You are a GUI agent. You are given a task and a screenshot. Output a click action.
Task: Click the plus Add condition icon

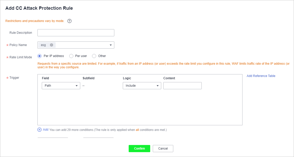tap(39, 130)
